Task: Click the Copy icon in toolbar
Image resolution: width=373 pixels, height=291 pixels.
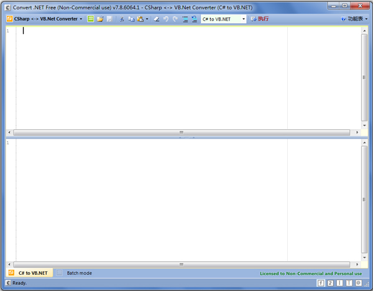Action: point(131,19)
